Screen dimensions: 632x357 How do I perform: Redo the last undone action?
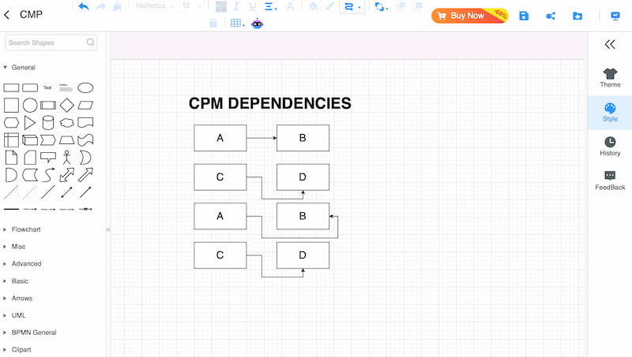click(101, 6)
